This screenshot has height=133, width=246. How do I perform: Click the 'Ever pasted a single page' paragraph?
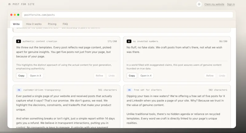point(64,103)
